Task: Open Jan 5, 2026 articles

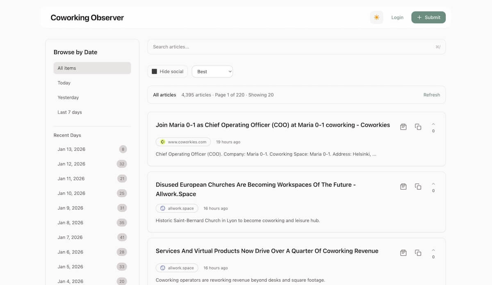Action: 92,267
